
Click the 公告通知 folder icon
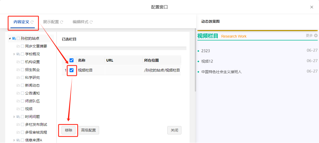tap(18, 93)
